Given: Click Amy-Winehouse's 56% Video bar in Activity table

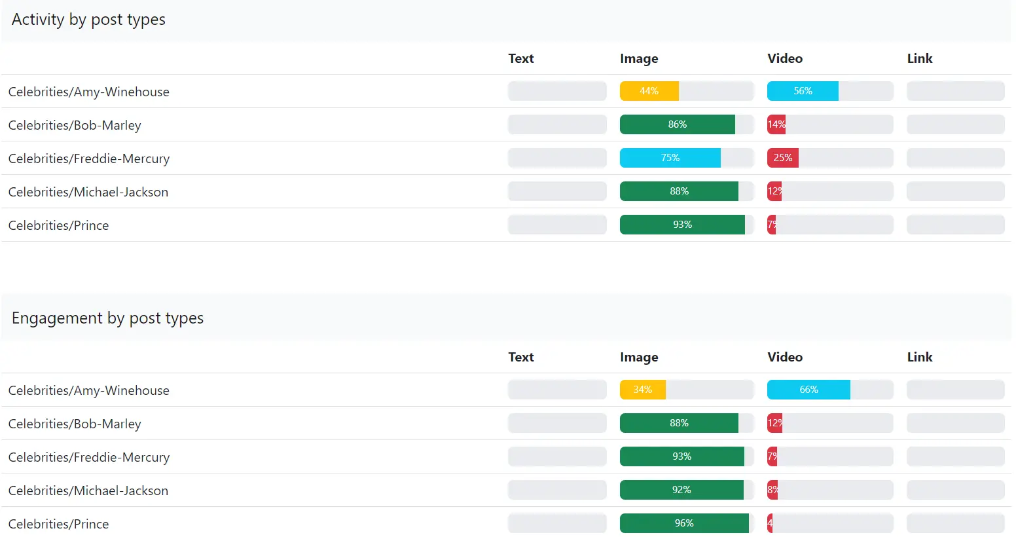Looking at the screenshot, I should (x=802, y=91).
